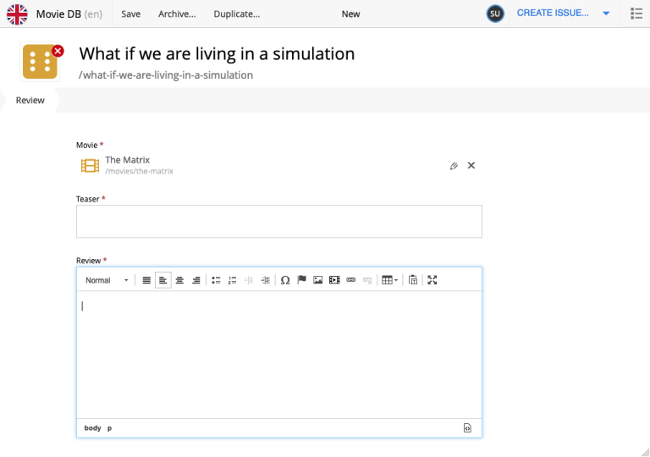
Task: Insert a bulleted list
Action: [216, 280]
